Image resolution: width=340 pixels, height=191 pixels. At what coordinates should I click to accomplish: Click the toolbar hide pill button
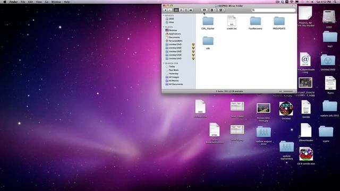pyautogui.click(x=294, y=6)
